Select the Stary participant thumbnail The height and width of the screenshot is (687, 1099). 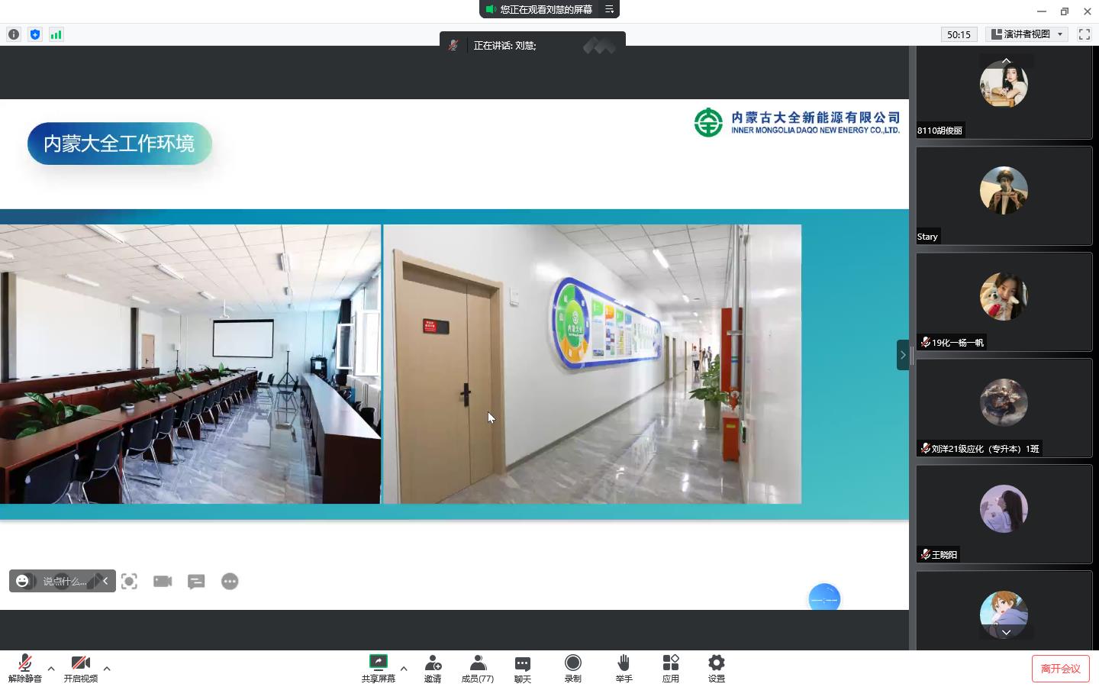(x=1004, y=195)
